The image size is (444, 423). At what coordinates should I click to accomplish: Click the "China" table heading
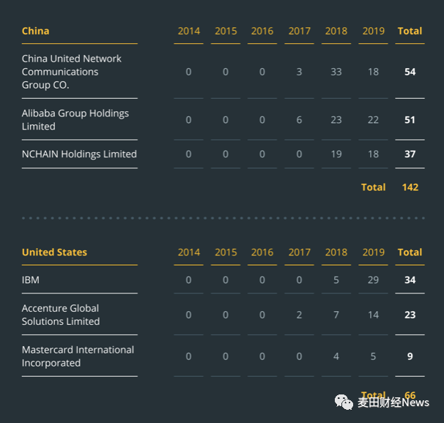[x=35, y=31]
